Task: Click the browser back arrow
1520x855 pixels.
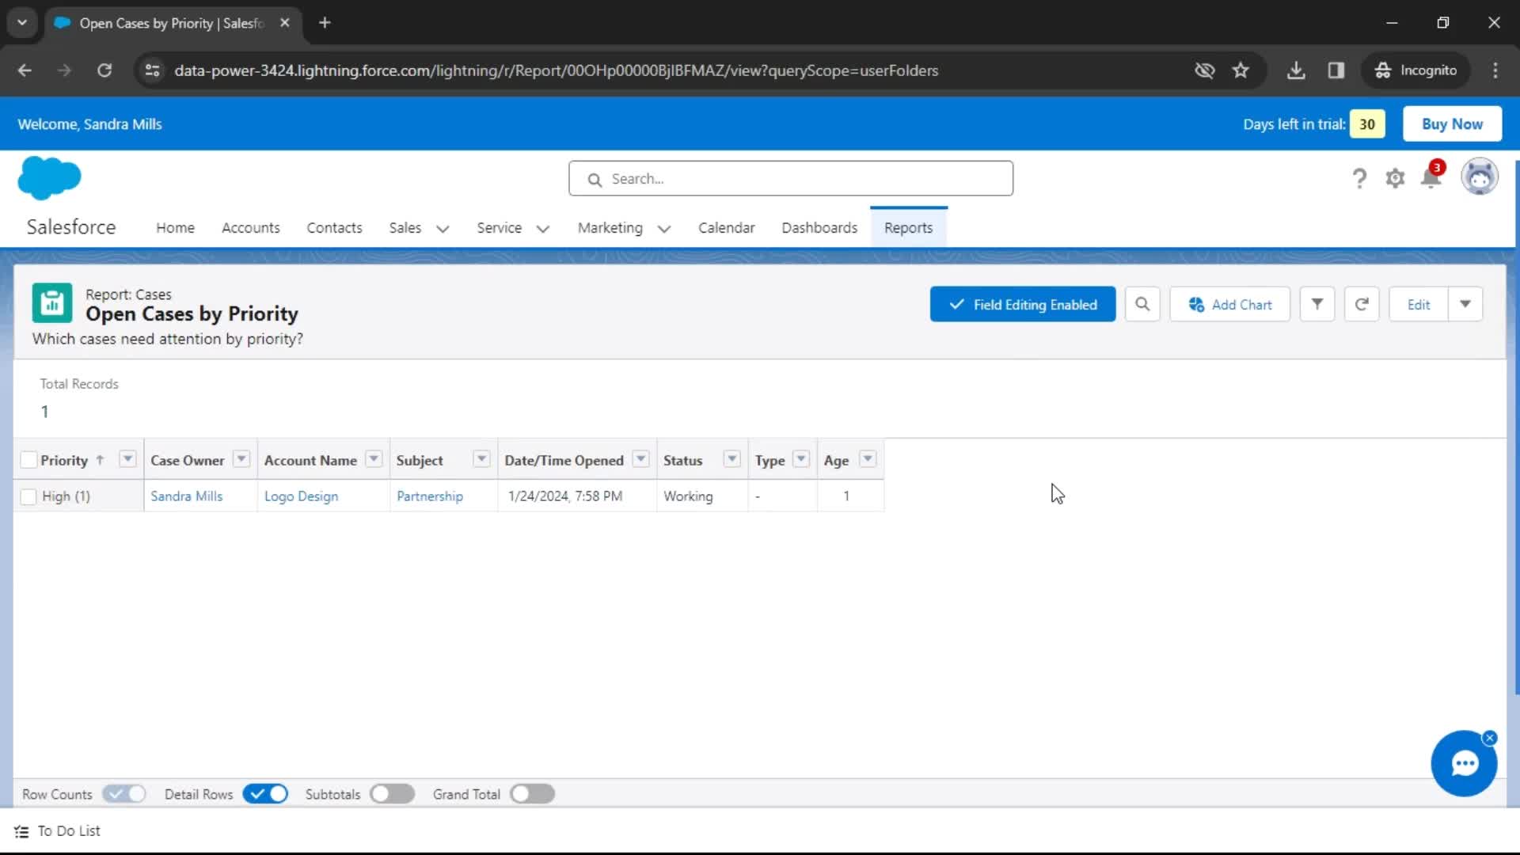Action: point(25,70)
